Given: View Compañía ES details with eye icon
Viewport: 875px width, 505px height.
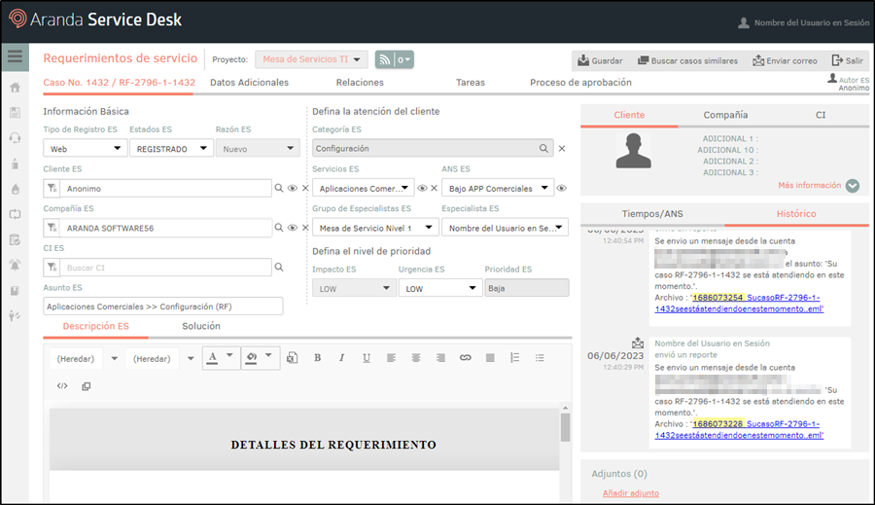Looking at the screenshot, I should pos(293,228).
